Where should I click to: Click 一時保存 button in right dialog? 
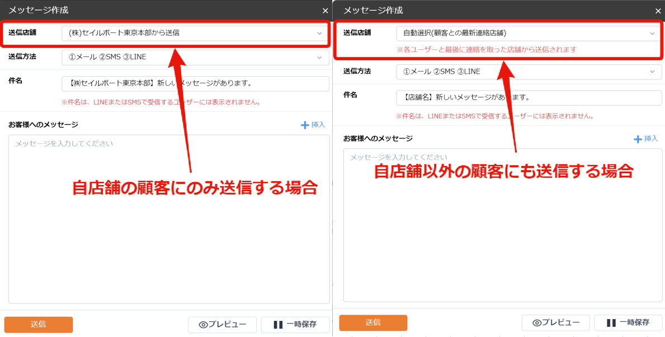coord(628,322)
